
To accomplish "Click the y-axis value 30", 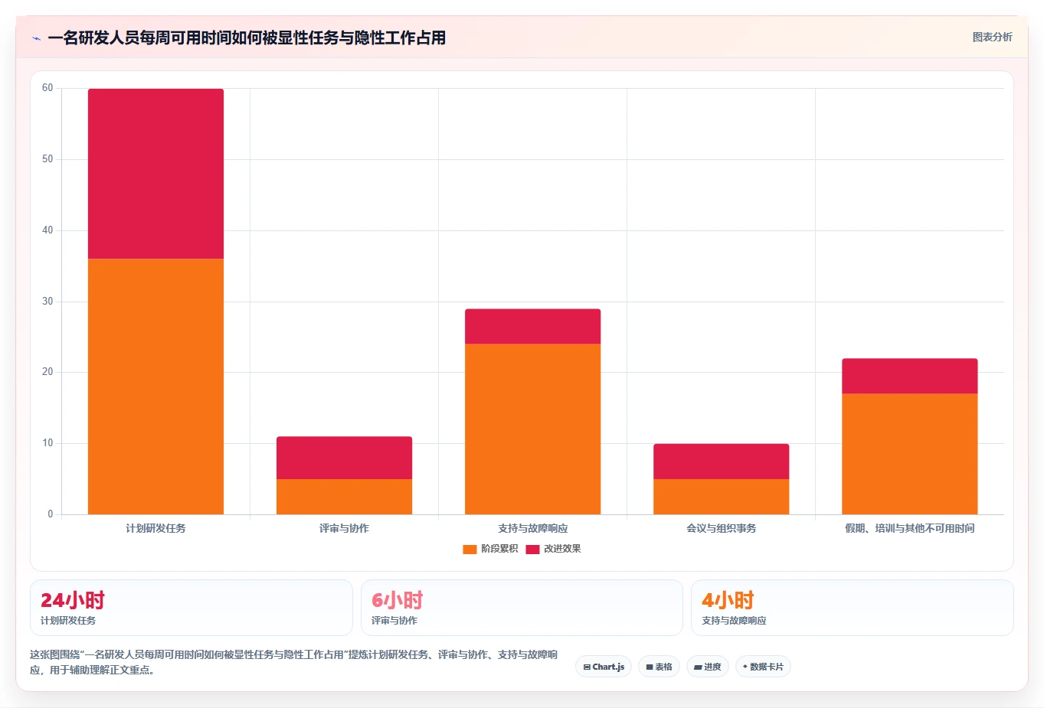I will click(47, 302).
